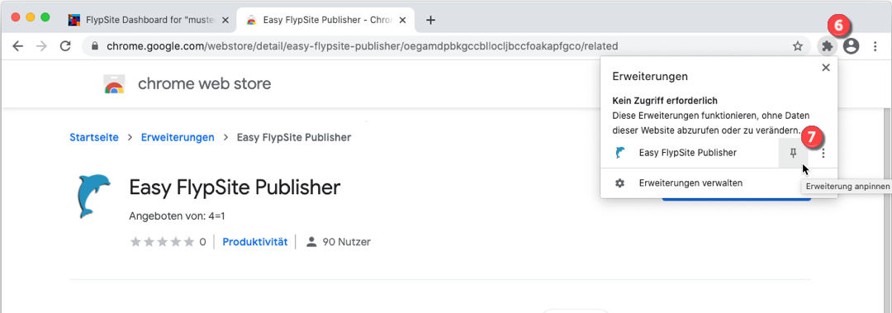Go forward with the forward arrow
892x313 pixels.
pos(41,46)
